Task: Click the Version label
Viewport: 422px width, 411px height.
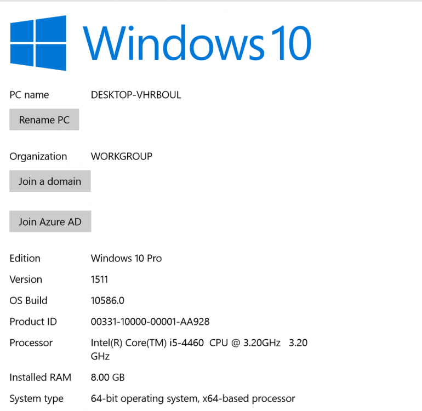Action: pos(26,279)
